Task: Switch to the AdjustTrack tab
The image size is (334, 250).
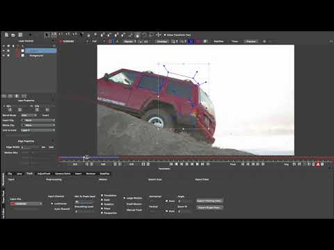Action: [x=44, y=174]
